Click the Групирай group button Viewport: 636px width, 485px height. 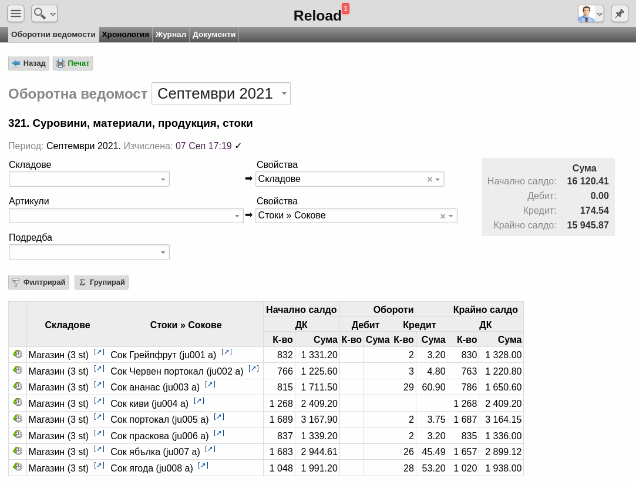(102, 282)
